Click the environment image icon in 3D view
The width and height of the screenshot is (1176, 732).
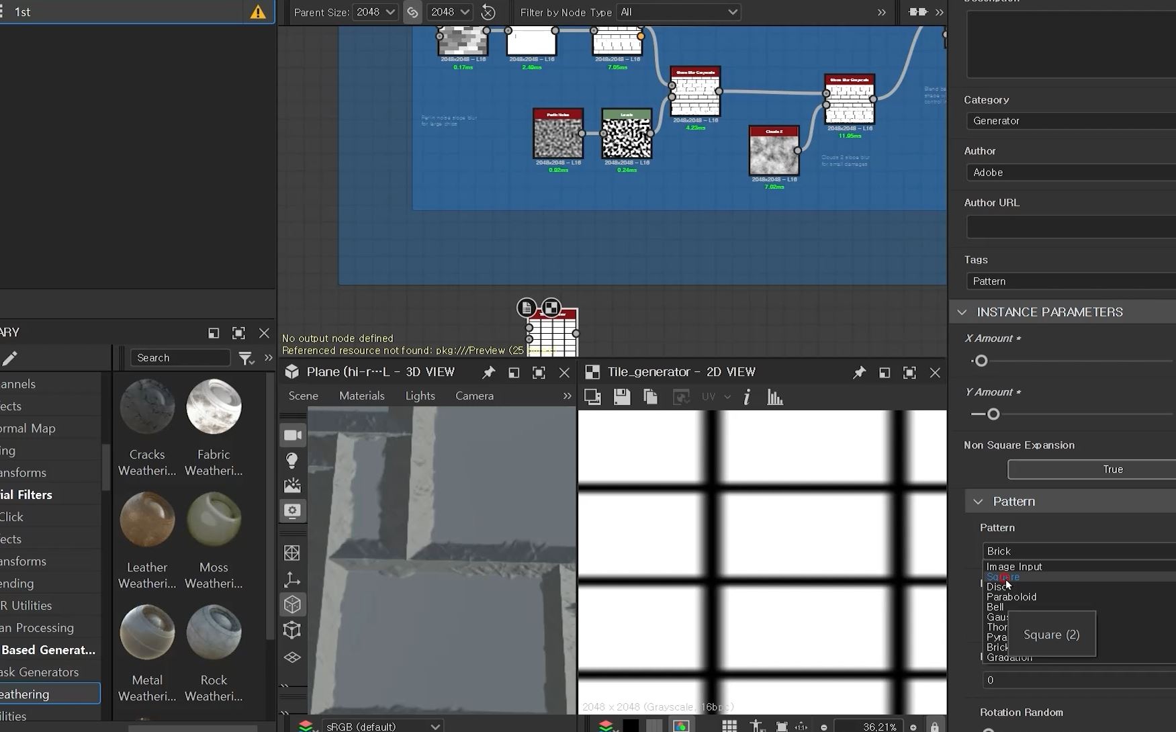click(292, 486)
